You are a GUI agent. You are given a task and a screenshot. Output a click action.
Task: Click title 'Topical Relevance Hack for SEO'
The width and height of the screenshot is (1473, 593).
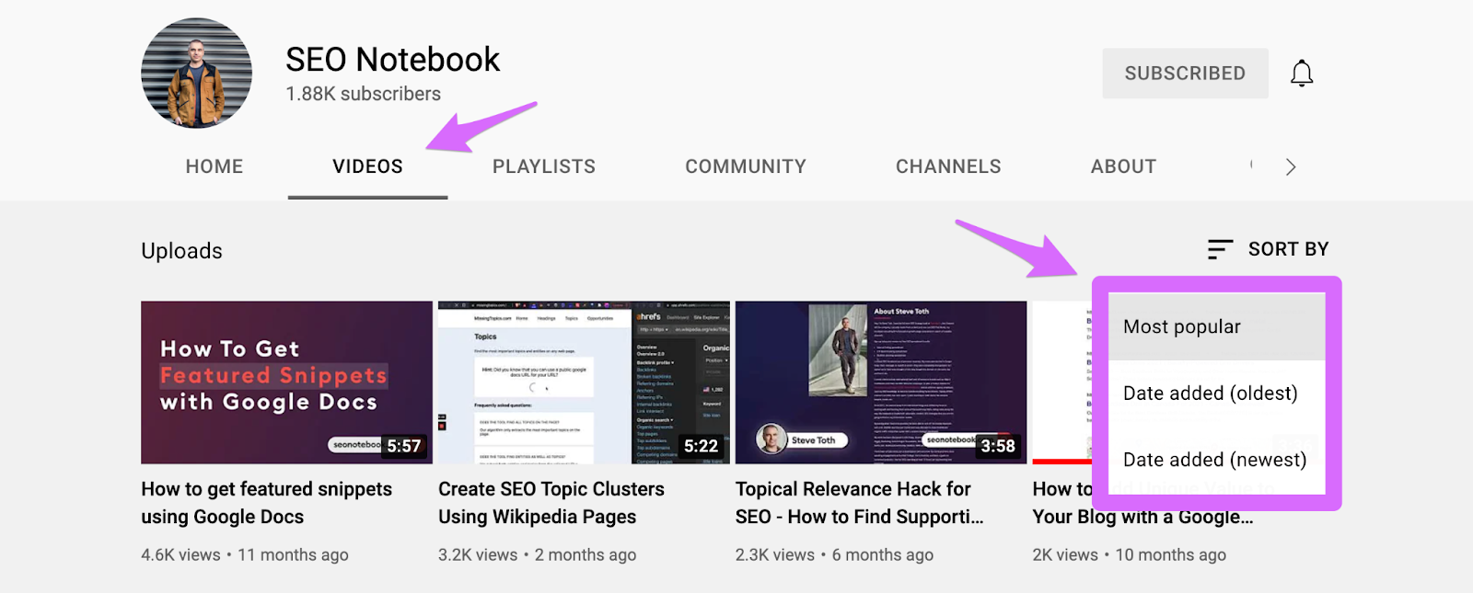coord(859,503)
